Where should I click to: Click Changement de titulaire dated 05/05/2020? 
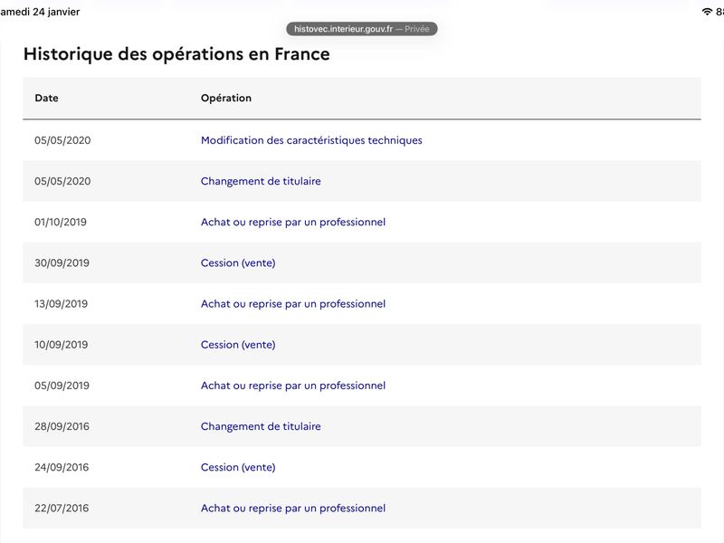click(x=261, y=181)
